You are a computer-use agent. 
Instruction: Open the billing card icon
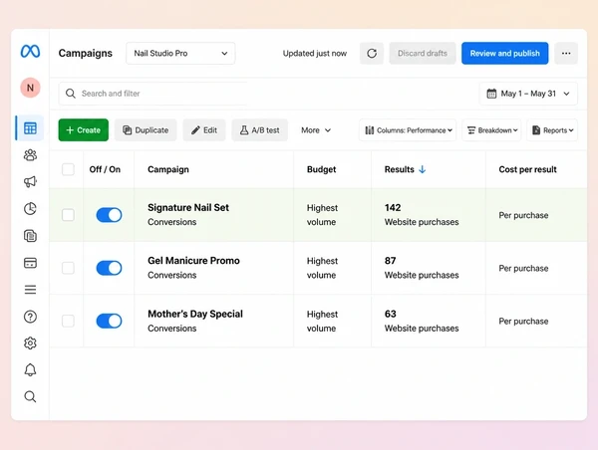coord(30,263)
